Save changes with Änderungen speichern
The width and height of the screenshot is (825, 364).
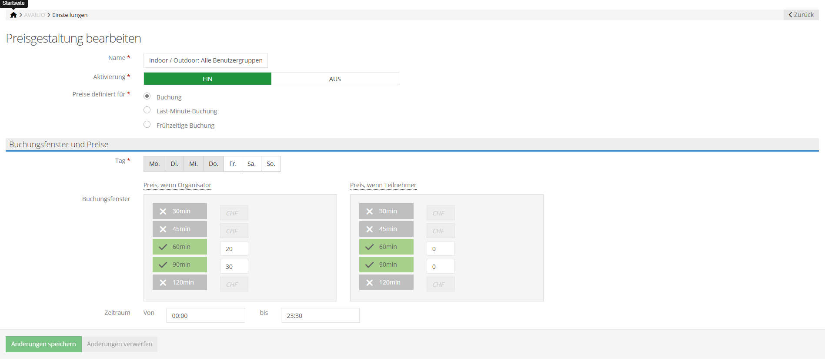[43, 344]
